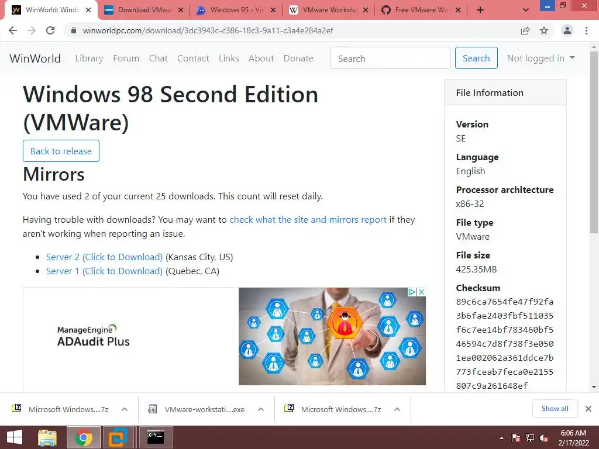Go back using the browser back arrow
The width and height of the screenshot is (599, 449).
point(13,30)
